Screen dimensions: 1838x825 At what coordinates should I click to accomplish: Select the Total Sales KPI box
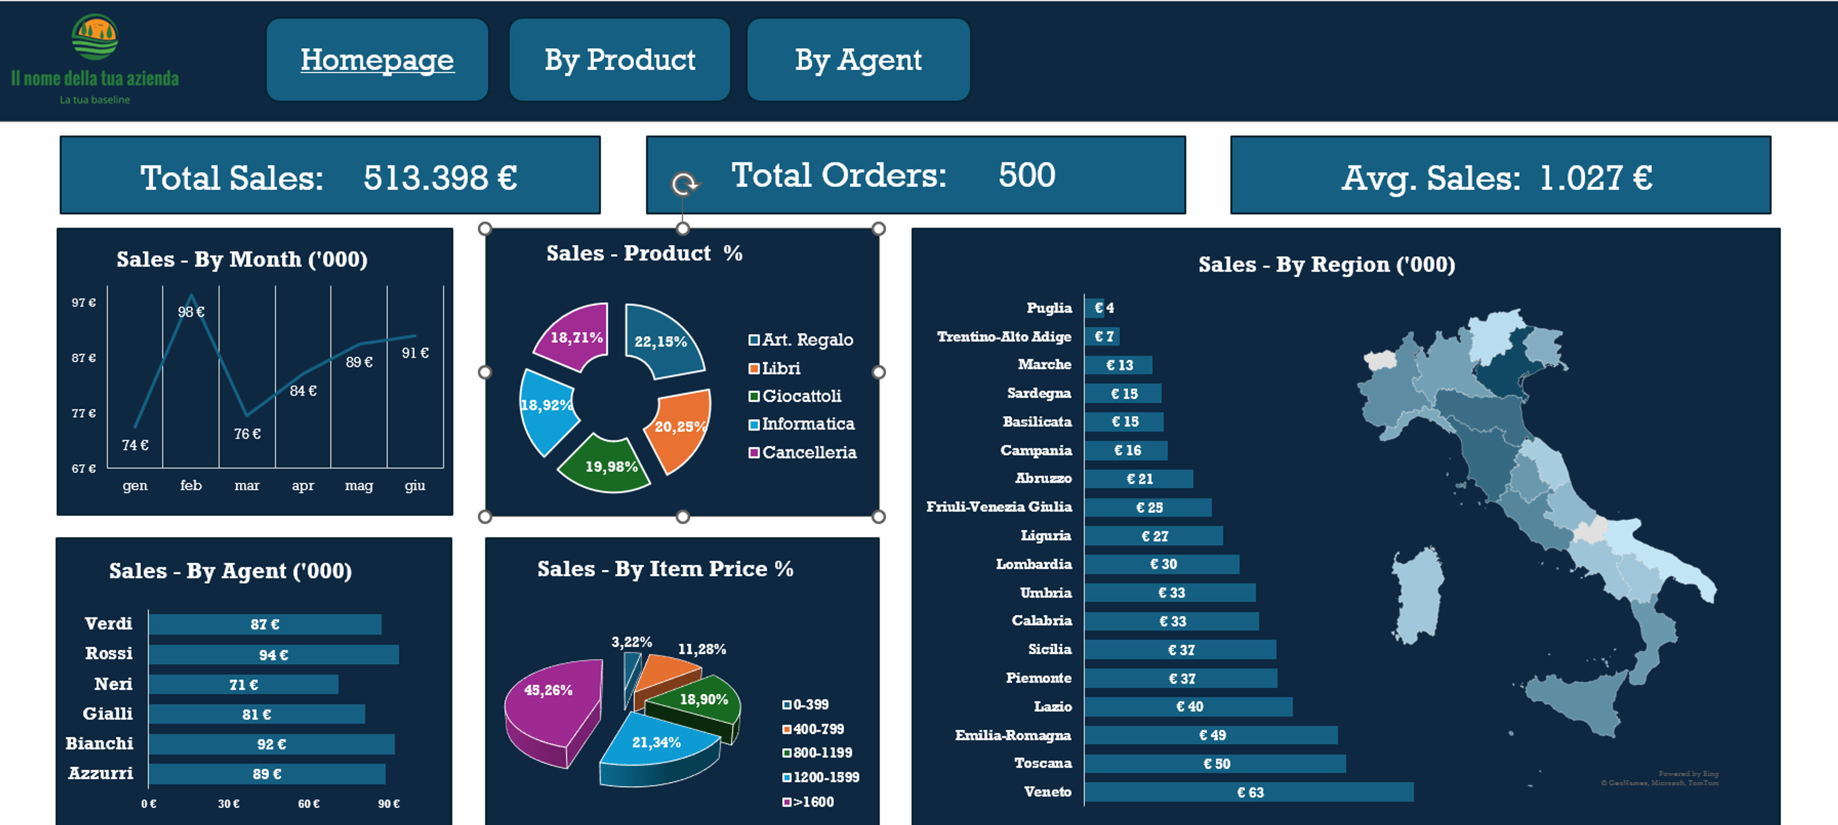330,176
